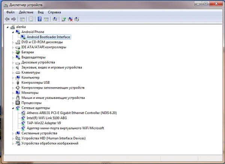Click the Клавиатуры keyboard icon
This screenshot has height=164, width=225.
pyautogui.click(x=18, y=72)
